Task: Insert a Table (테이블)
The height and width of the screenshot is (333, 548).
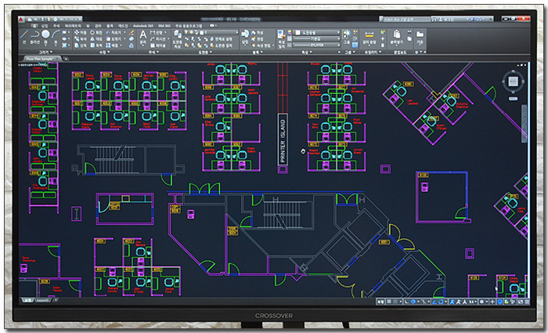Action: (x=157, y=45)
